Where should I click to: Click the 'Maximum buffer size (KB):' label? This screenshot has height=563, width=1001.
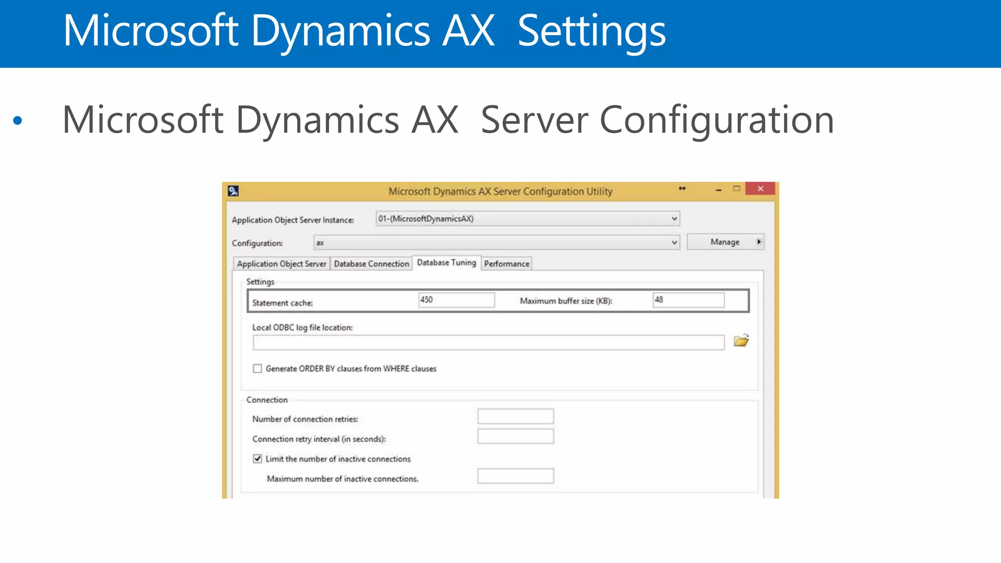click(566, 301)
